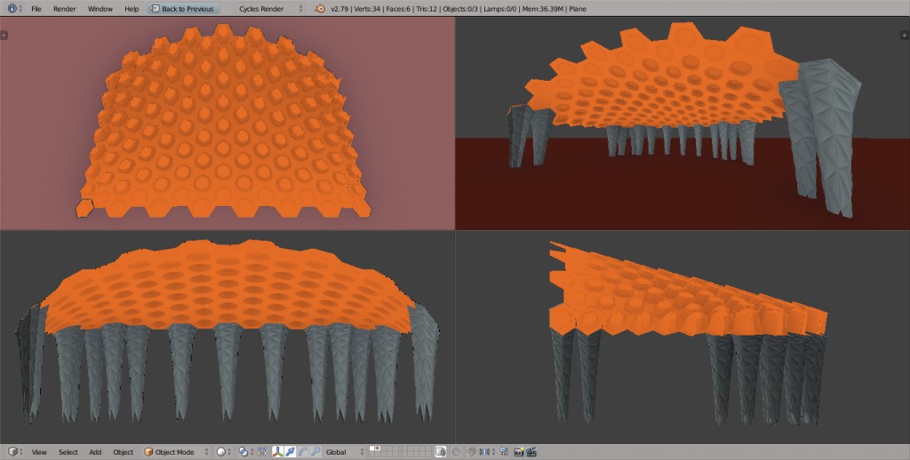Viewport: 910px width, 460px height.
Task: Open the Render menu
Action: (64, 8)
